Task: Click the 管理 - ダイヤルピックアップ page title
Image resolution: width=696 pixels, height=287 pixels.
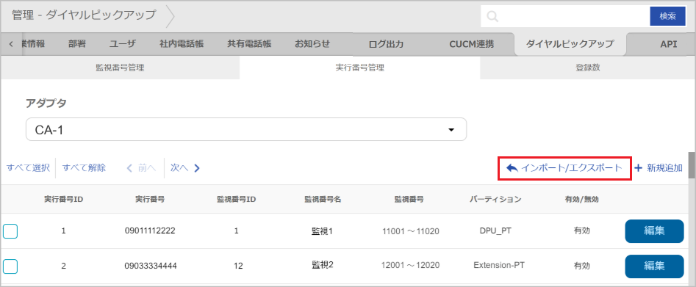Action: click(x=84, y=15)
